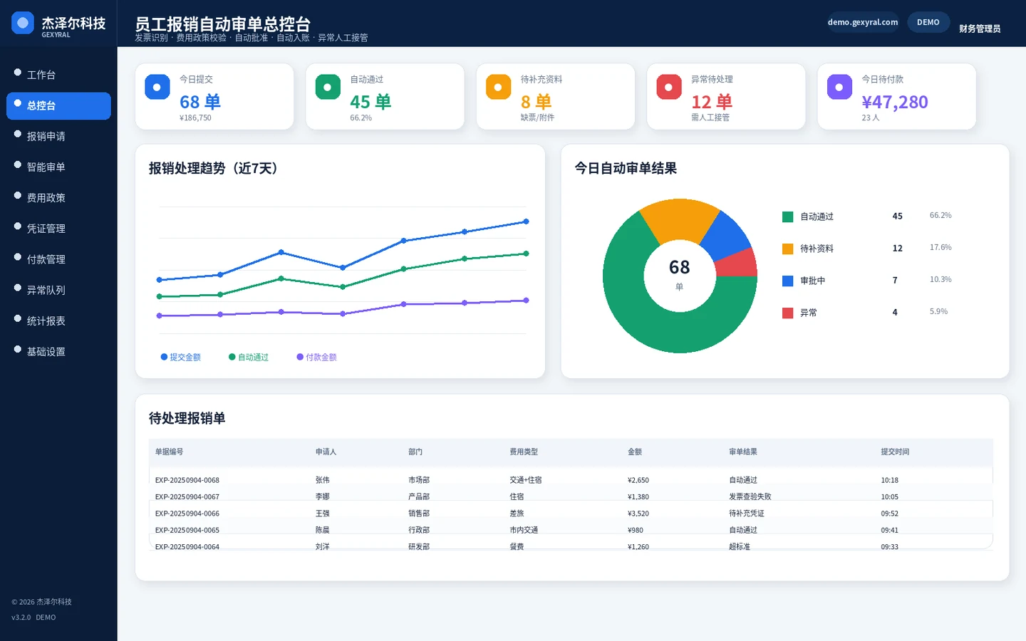
Task: Click the red 异常 legend swatch
Action: click(788, 313)
